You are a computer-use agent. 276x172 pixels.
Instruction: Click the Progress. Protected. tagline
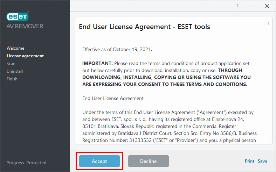click(x=27, y=163)
